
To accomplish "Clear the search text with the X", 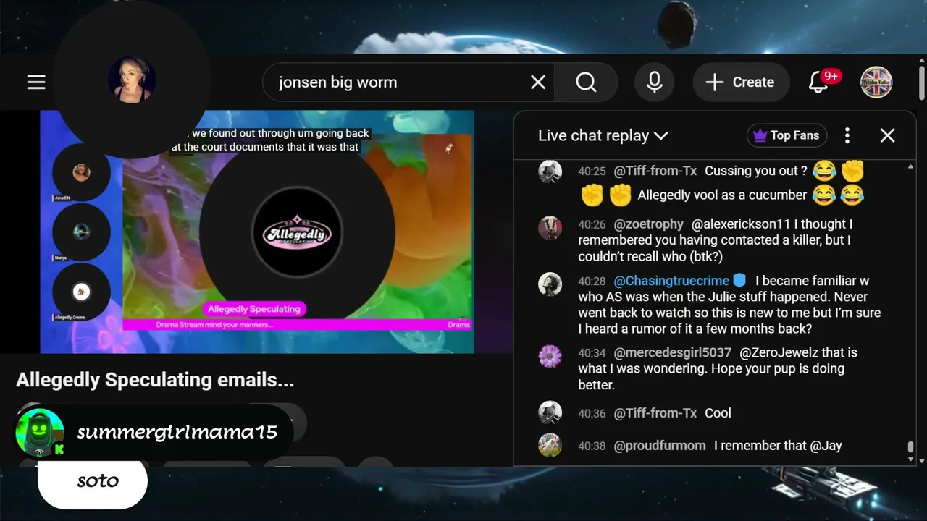I will tap(538, 82).
